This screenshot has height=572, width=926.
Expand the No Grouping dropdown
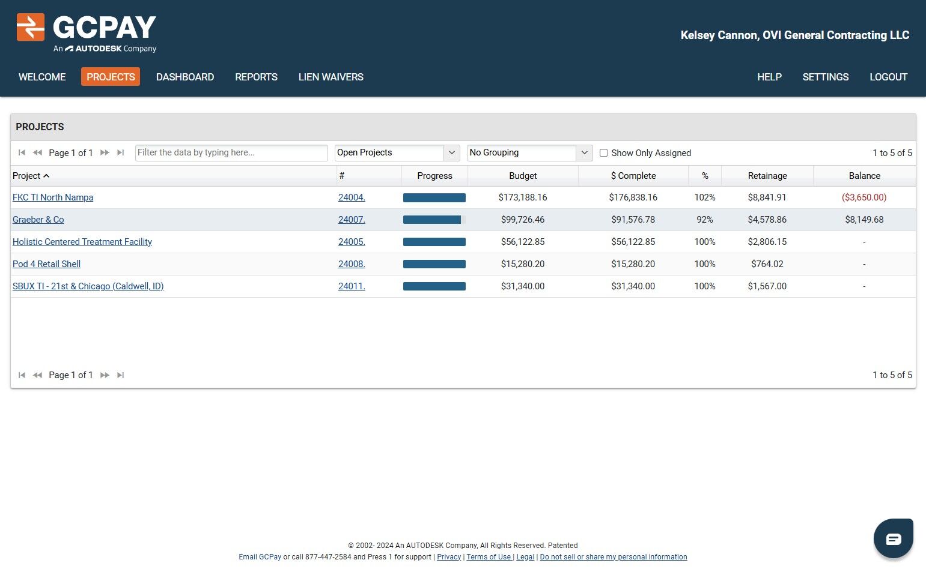pyautogui.click(x=529, y=152)
